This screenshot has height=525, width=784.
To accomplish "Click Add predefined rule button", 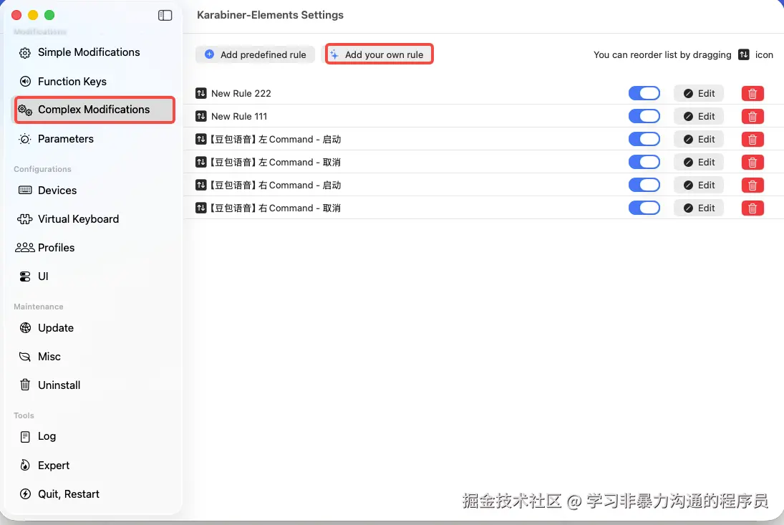I will pos(256,54).
